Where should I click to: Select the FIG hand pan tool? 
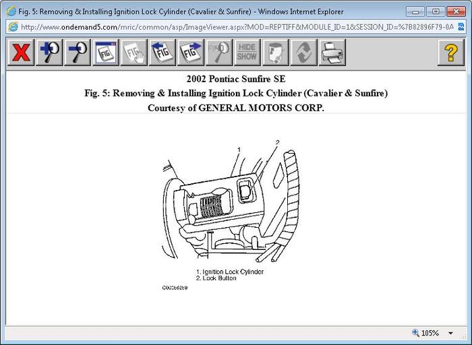click(134, 53)
